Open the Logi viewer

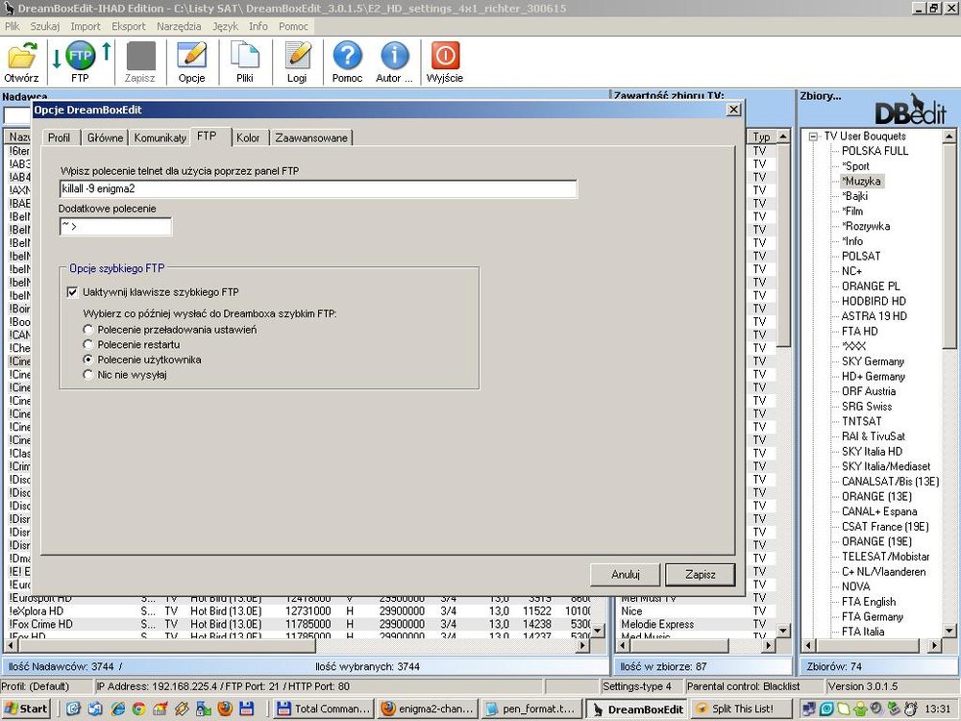point(297,58)
